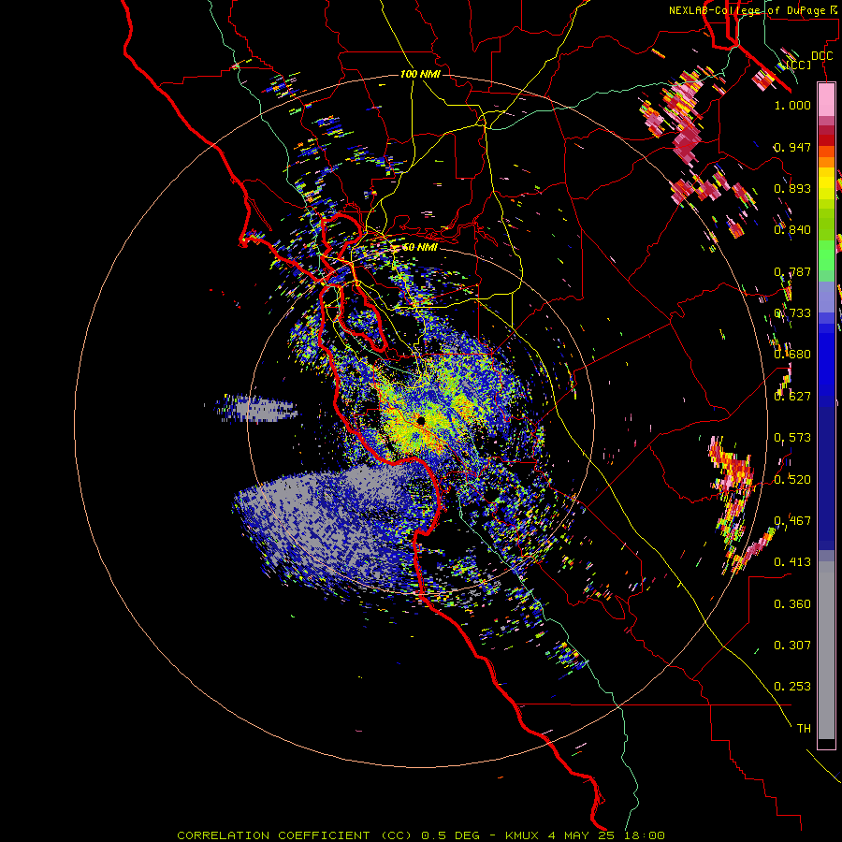
Task: Click the 0.787 legend value
Action: coord(792,271)
